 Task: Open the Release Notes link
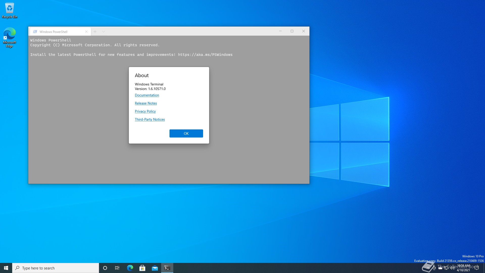pyautogui.click(x=146, y=103)
